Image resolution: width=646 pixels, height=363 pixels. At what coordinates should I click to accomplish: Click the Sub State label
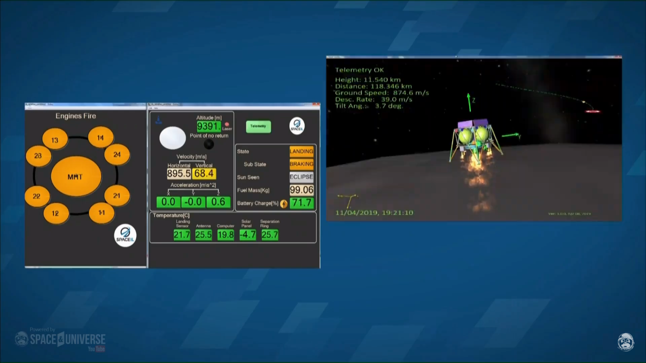pos(255,164)
